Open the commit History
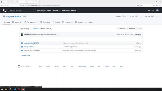This screenshot has height=91, width=162. pyautogui.click(x=137, y=35)
